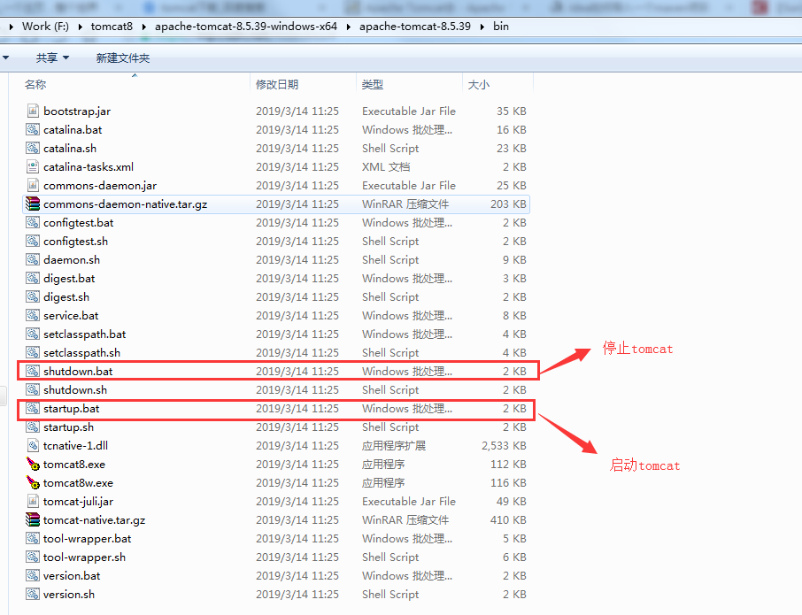Navigate to Work (F:) in the breadcrumb
Viewport: 802px width, 615px height.
tap(45, 27)
